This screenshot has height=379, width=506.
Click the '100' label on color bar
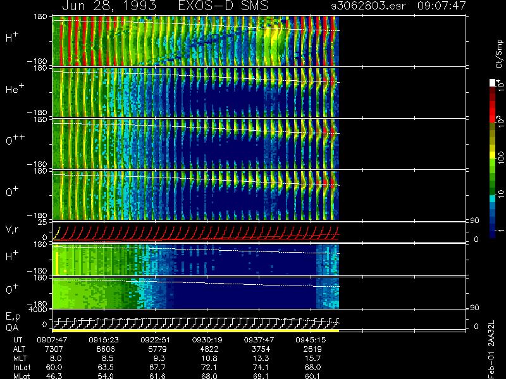[x=501, y=159]
